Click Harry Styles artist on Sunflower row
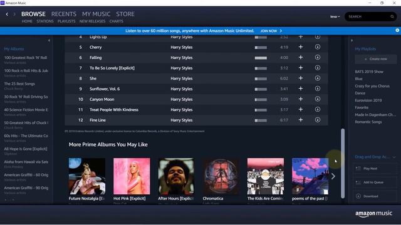Screen dimensions: 401x225 [182, 89]
